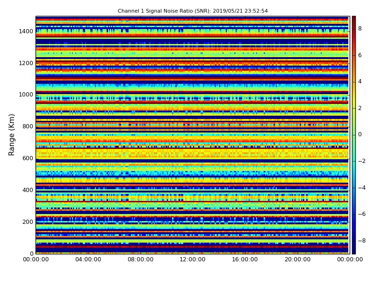Image resolution: width=374 pixels, height=281 pixels.
Task: Click the colorbar tick label −8
Action: (x=362, y=241)
